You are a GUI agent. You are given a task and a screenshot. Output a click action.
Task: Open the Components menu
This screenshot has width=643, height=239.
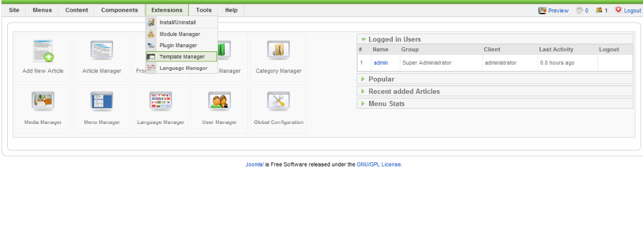coord(119,10)
